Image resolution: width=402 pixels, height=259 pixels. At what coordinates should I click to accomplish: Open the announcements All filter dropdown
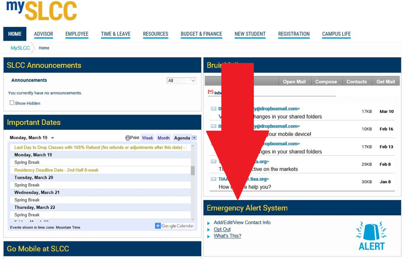[181, 81]
